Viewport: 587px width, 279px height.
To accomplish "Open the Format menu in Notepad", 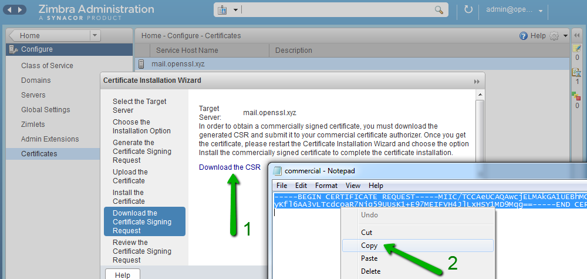I will [326, 186].
